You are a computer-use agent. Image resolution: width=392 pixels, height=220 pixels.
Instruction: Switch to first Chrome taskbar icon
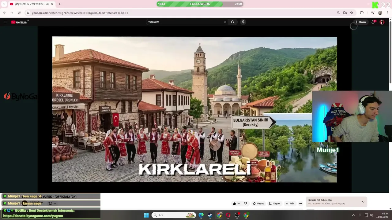[219, 215]
